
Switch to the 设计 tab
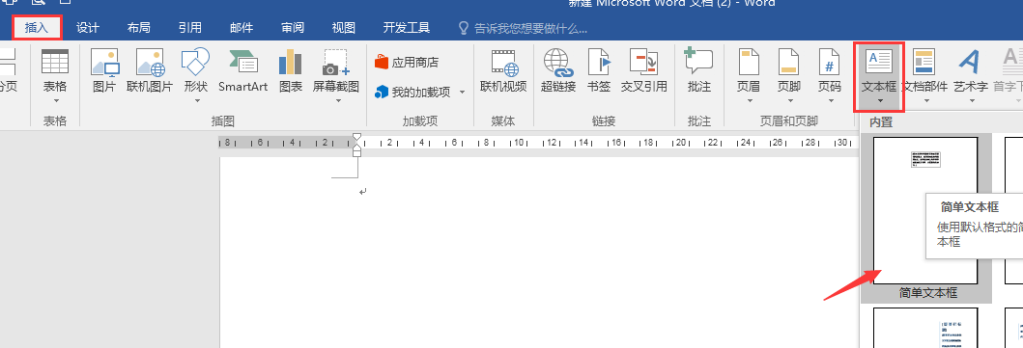pos(88,27)
